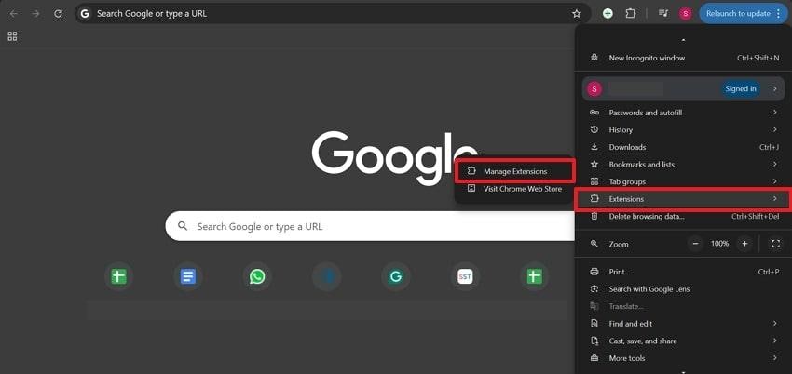Open the Sheets shortcut left of Docs
Viewport: 792px width, 374px height.
pyautogui.click(x=118, y=276)
